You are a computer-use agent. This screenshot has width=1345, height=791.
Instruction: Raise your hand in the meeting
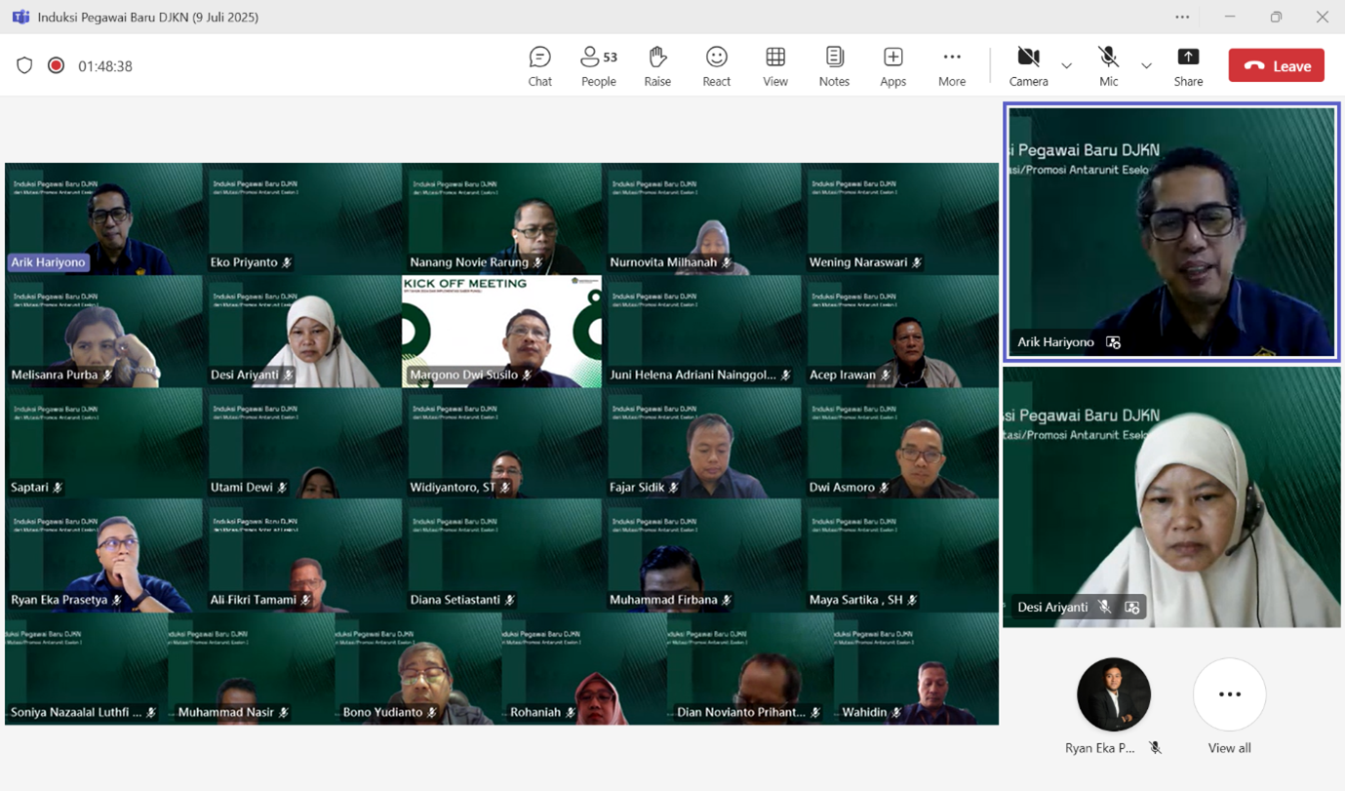657,65
